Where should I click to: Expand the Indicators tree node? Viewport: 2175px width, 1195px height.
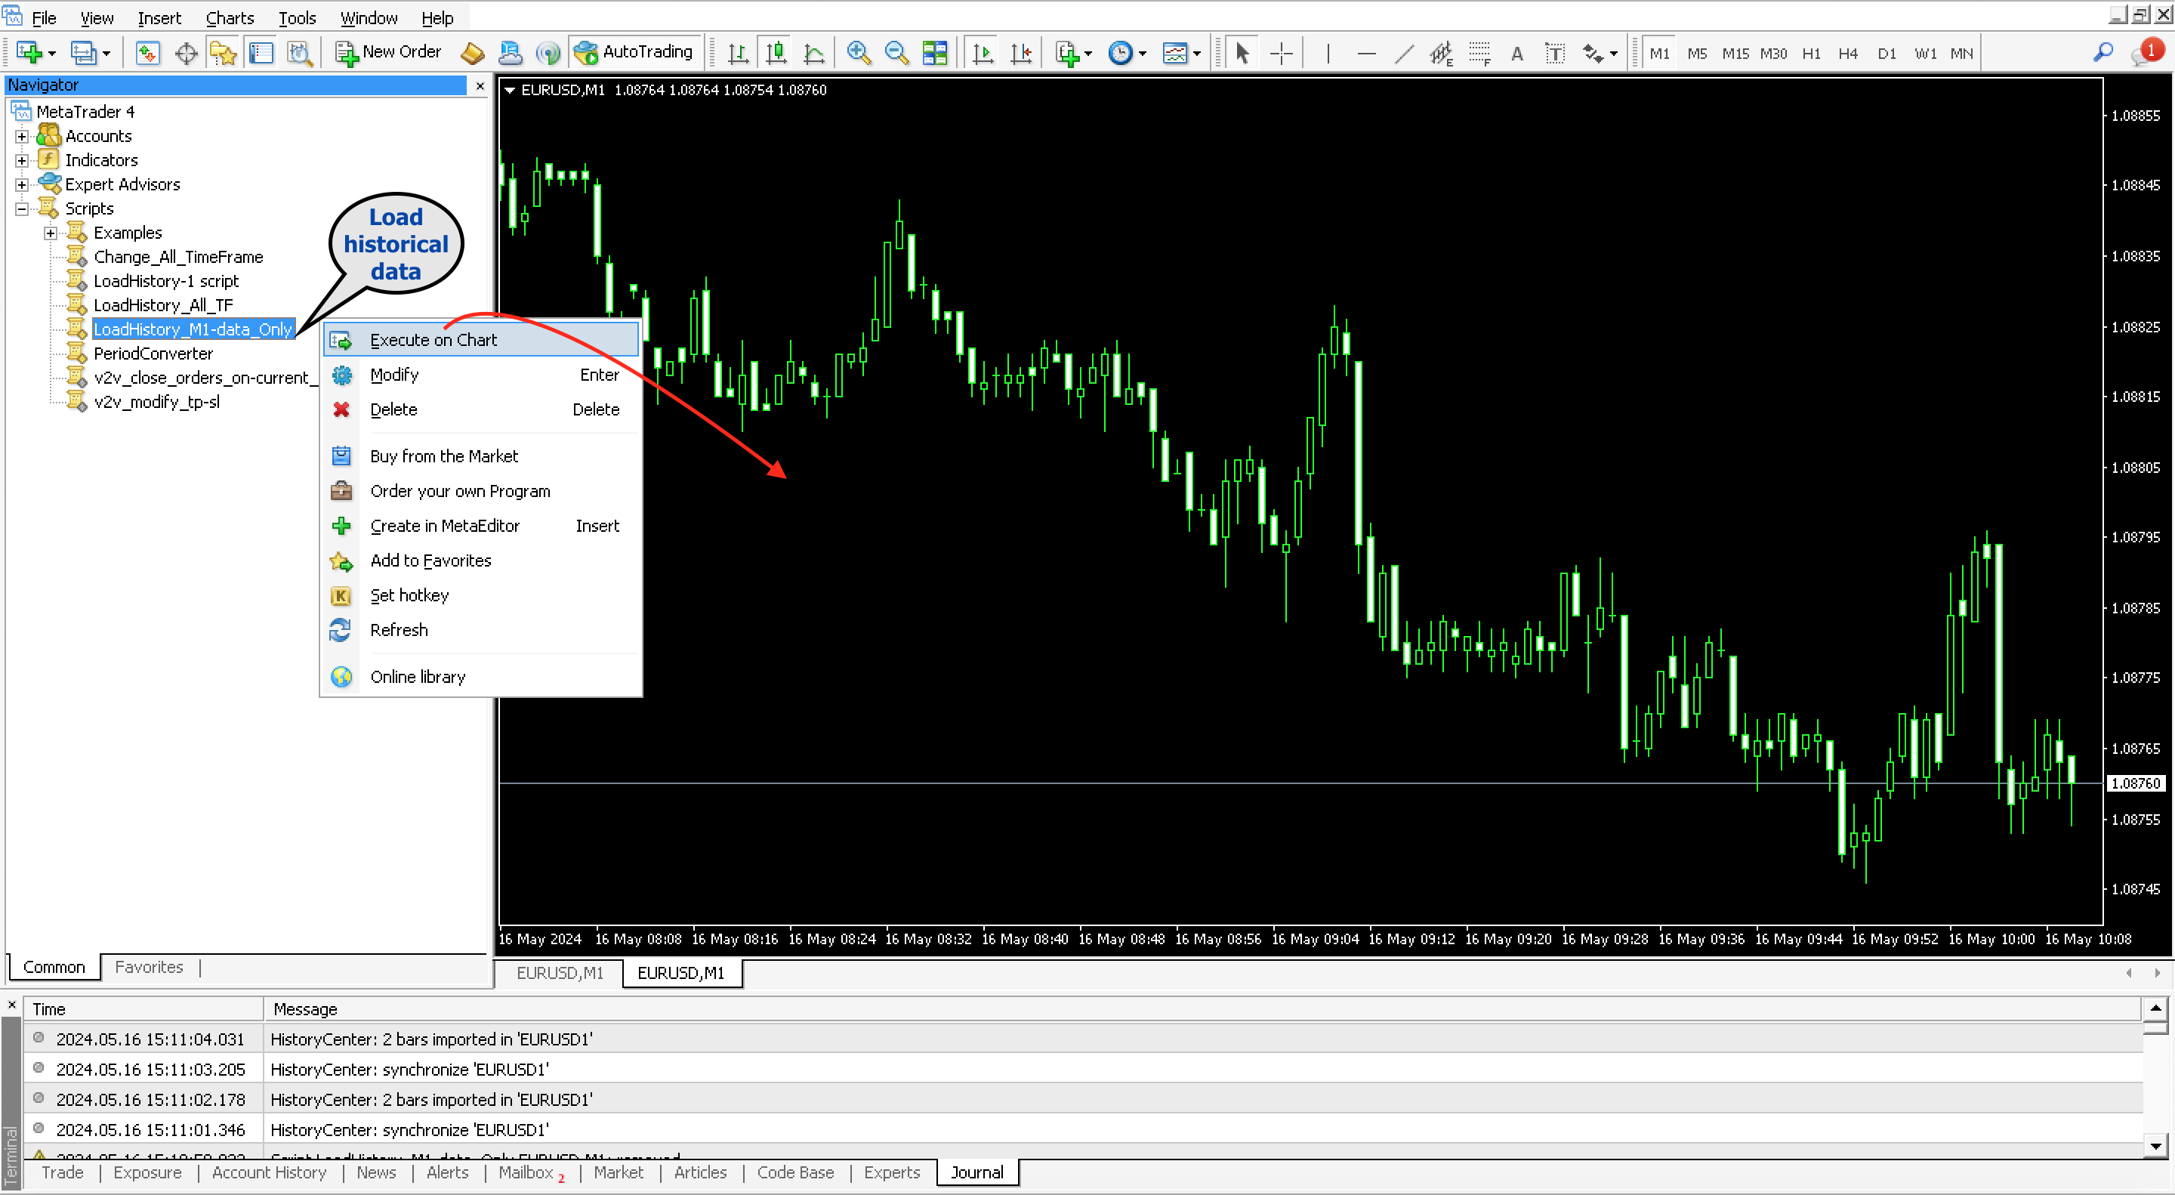pos(22,159)
